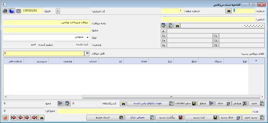Click the binoculars search icon beside شماره field
The image size is (268, 123).
click(x=228, y=11)
